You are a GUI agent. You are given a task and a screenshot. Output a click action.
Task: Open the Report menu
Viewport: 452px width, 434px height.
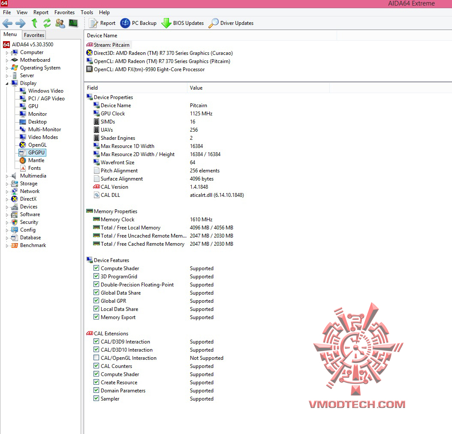[41, 12]
